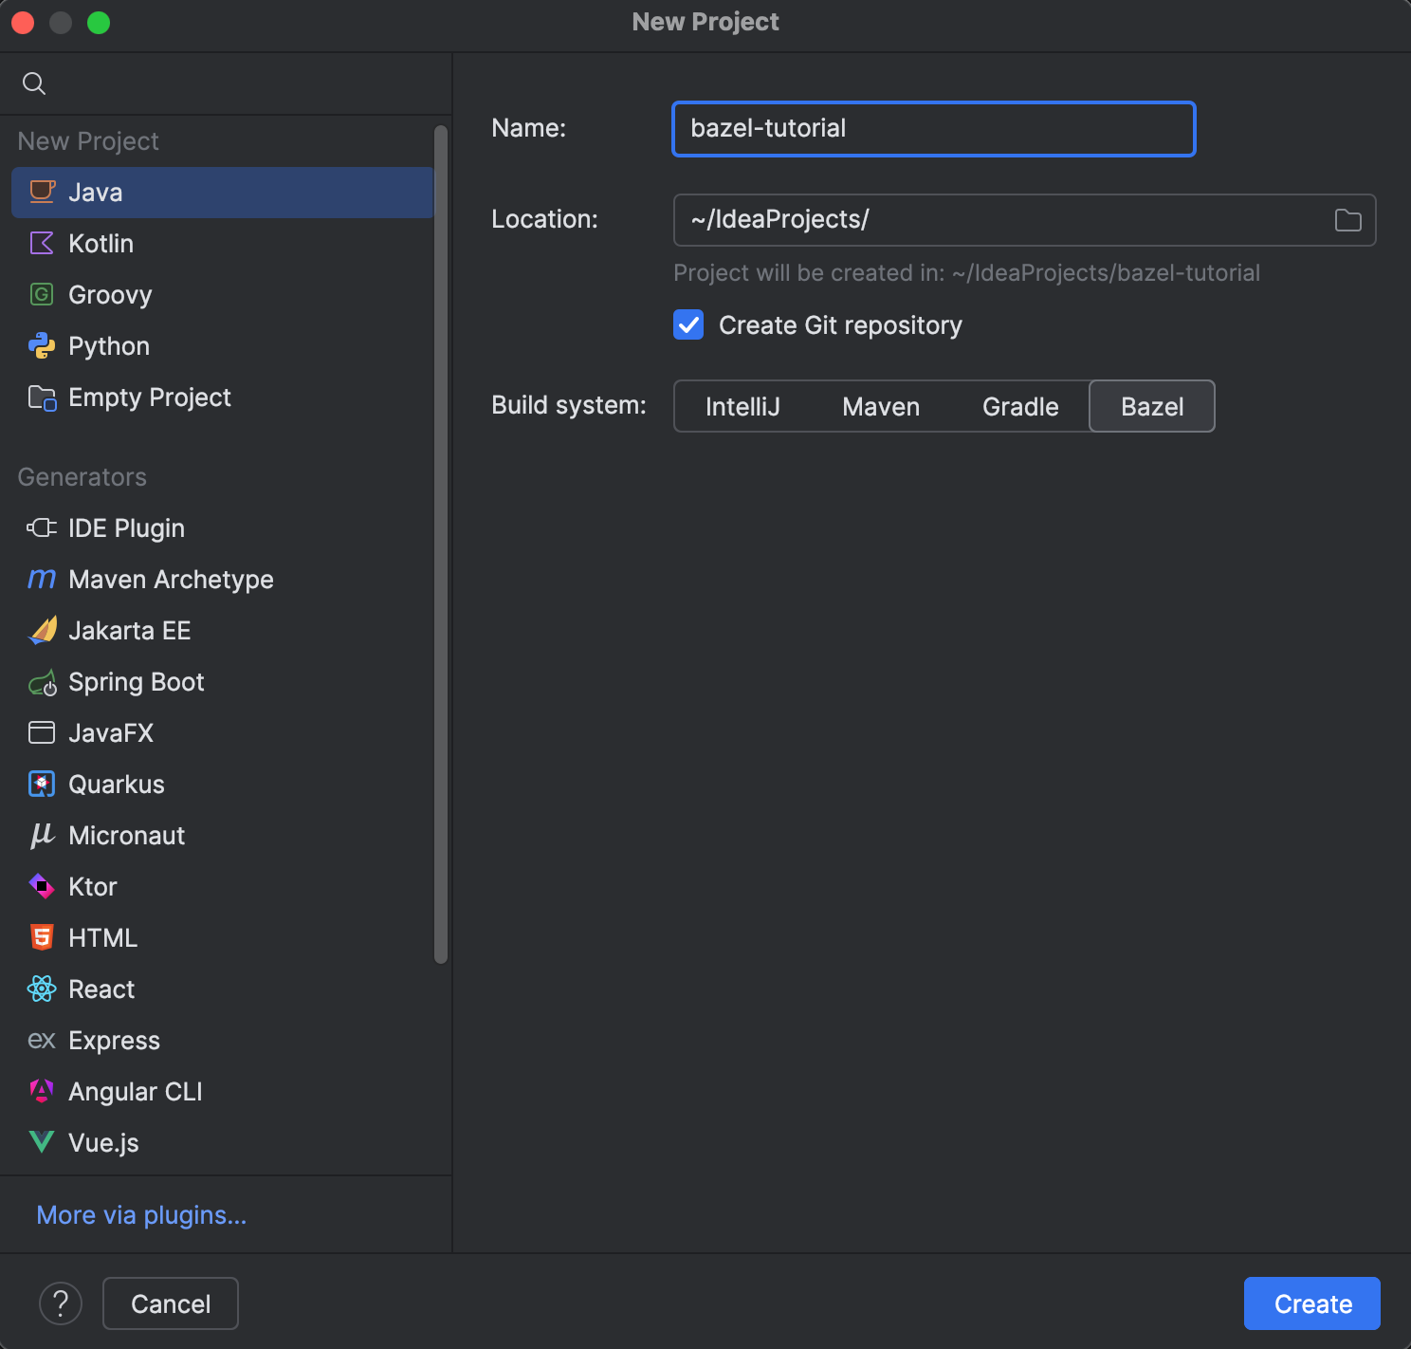The height and width of the screenshot is (1349, 1411).
Task: Open the Spring Boot generator
Action: pyautogui.click(x=136, y=681)
